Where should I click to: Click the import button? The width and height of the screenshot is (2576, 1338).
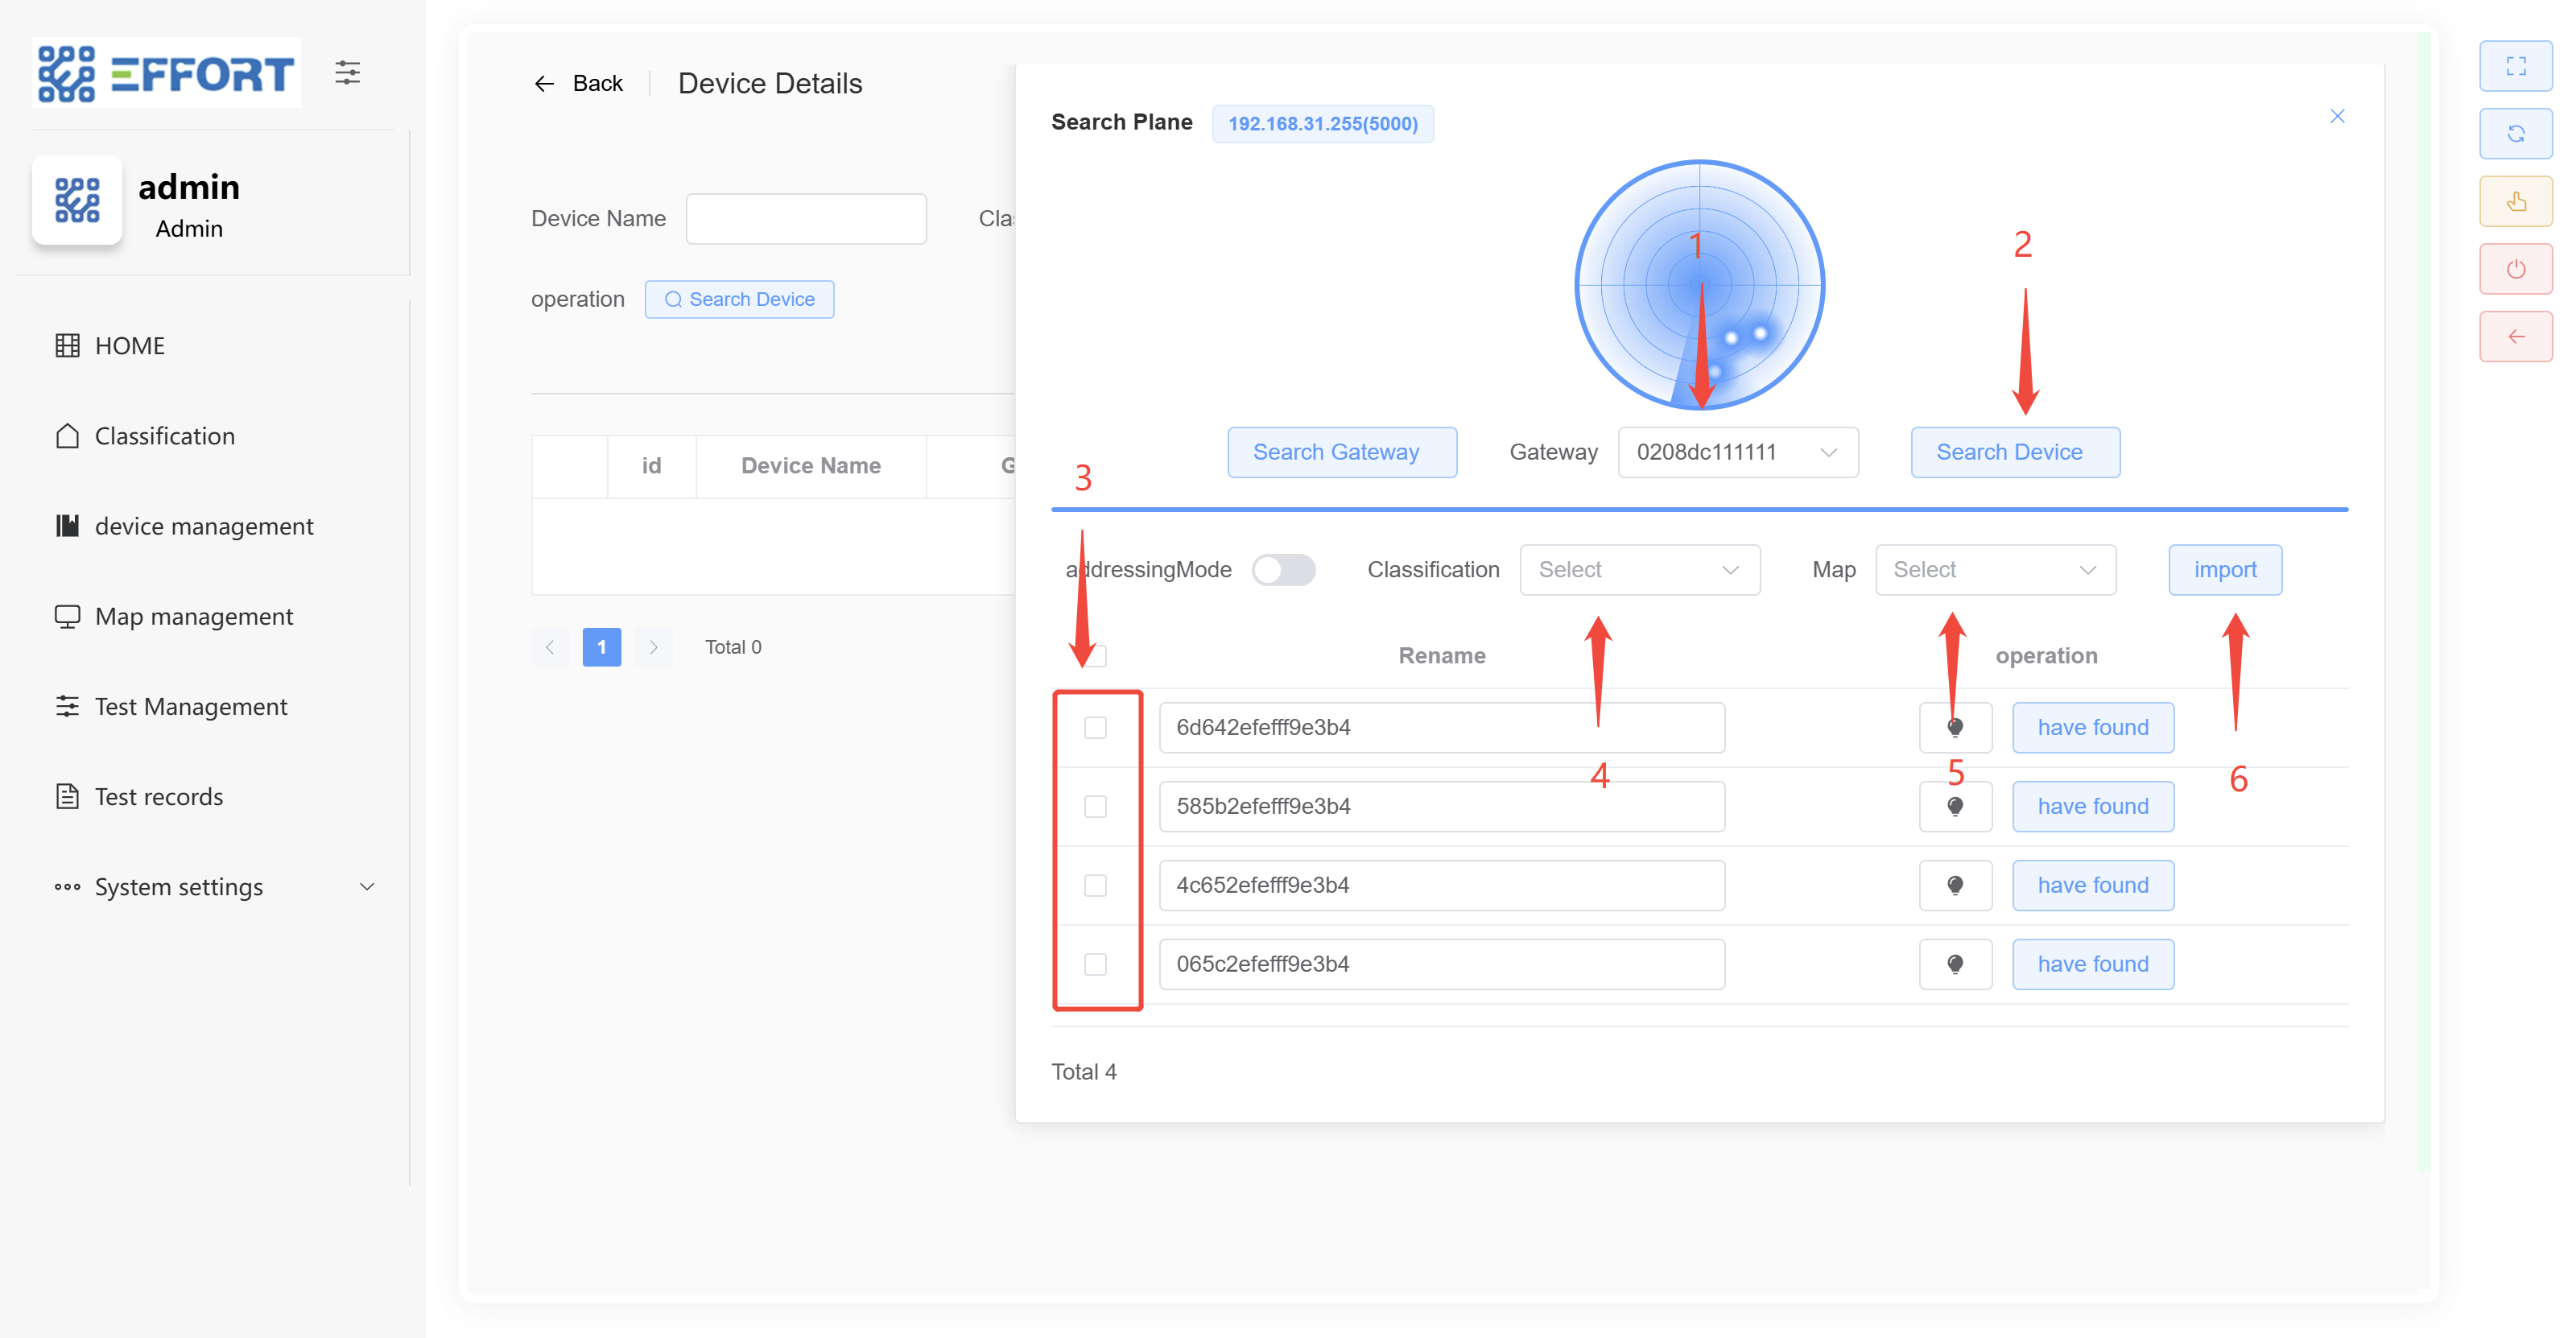pyautogui.click(x=2224, y=570)
